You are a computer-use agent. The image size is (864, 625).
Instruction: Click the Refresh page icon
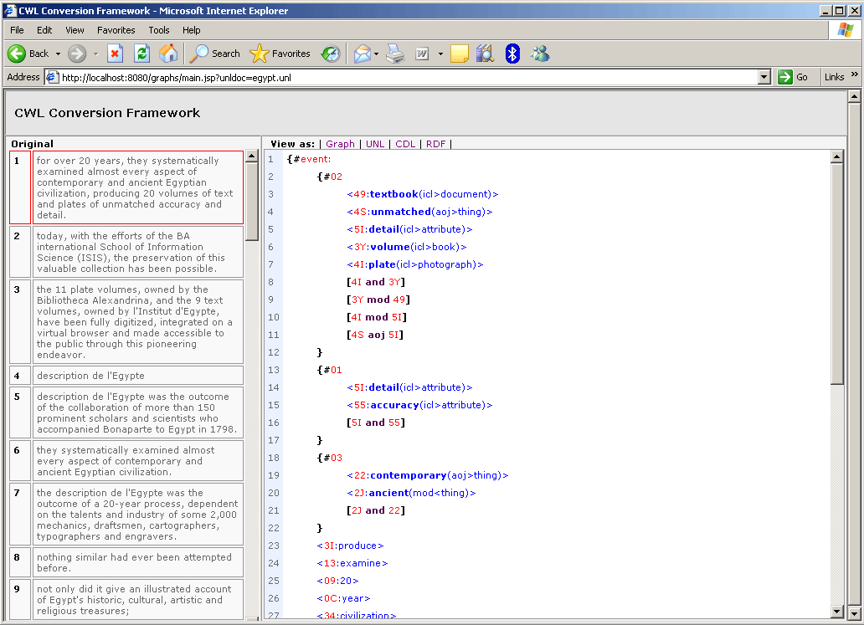point(141,54)
